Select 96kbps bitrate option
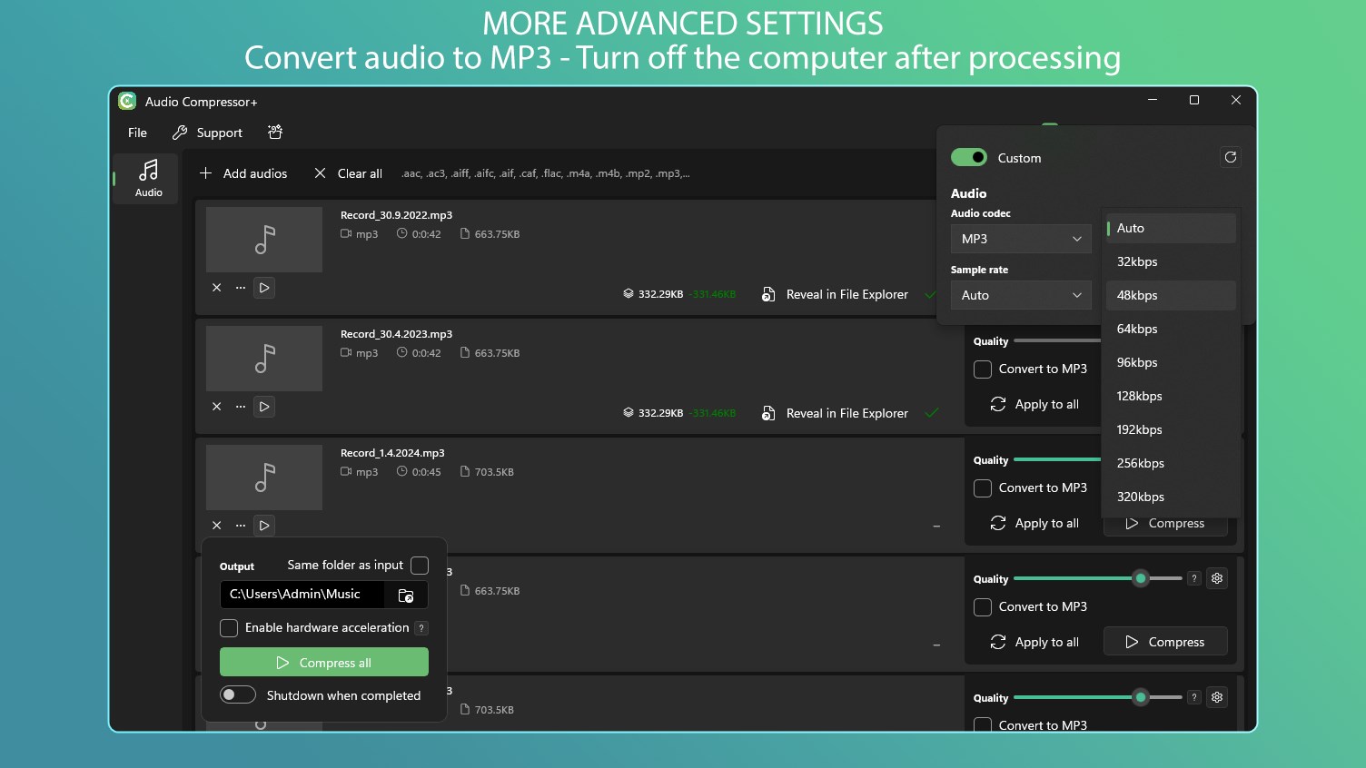Viewport: 1366px width, 768px height. click(1171, 362)
